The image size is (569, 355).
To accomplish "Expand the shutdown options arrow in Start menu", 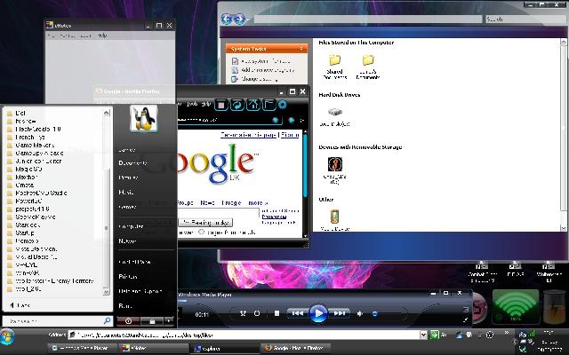I will pos(169,319).
